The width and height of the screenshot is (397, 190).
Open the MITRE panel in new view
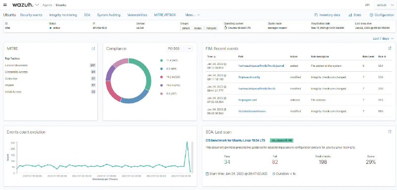coord(93,48)
